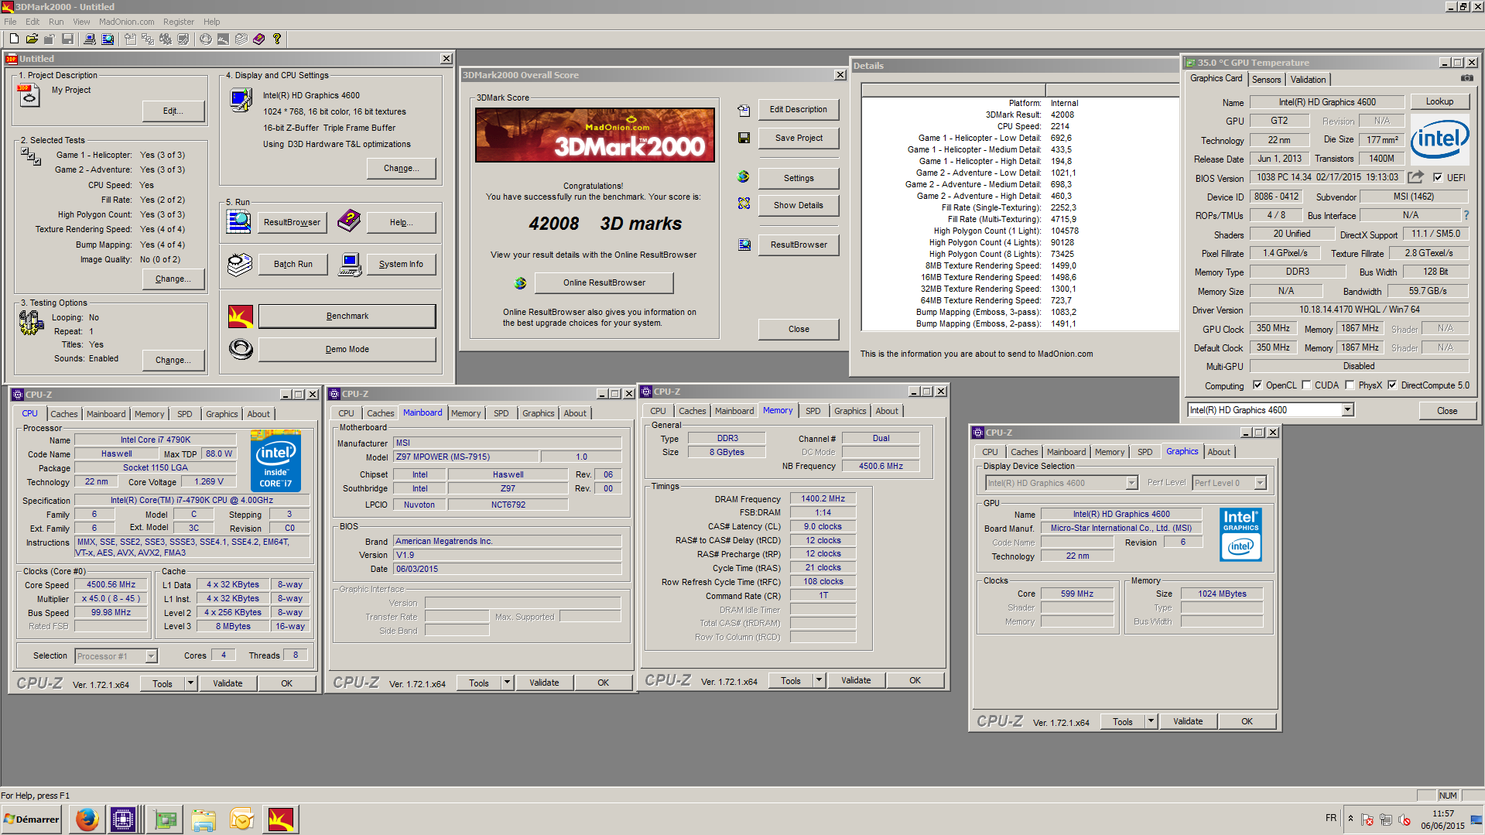Click the New project toolbar icon
This screenshot has height=835, width=1485.
[14, 39]
